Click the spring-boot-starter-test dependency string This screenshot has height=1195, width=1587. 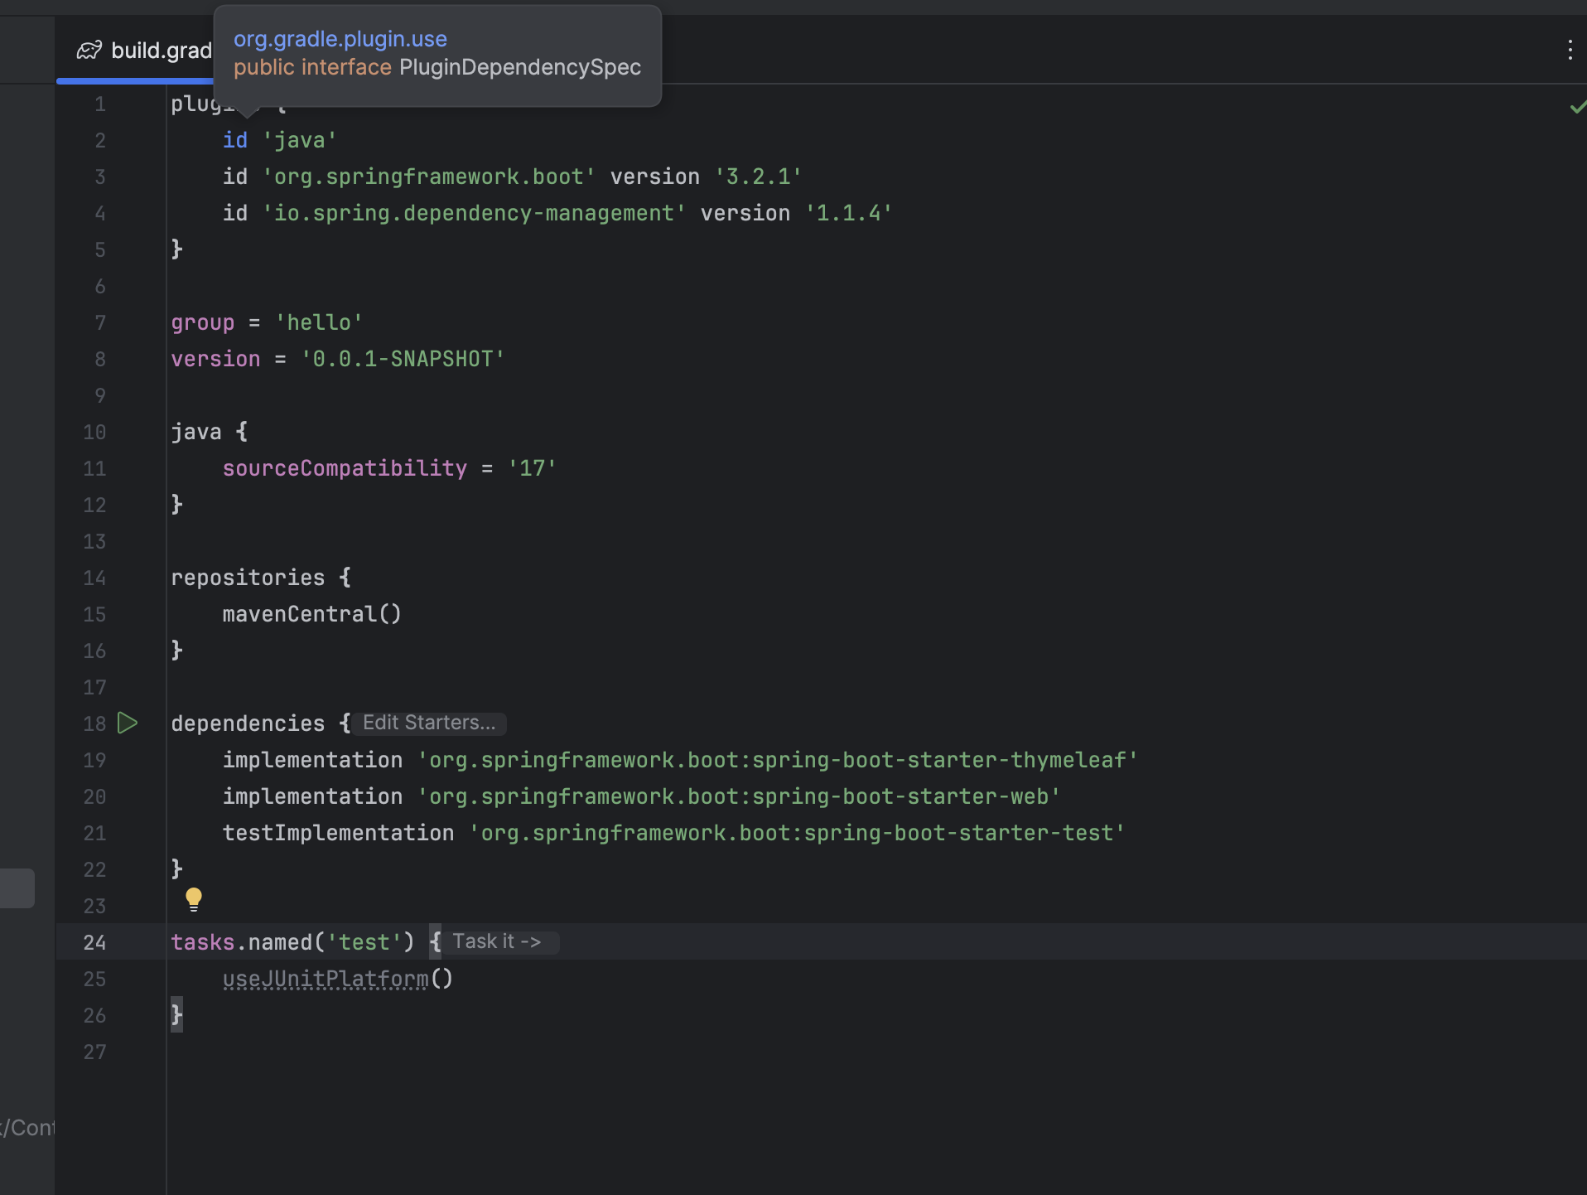[x=798, y=833]
